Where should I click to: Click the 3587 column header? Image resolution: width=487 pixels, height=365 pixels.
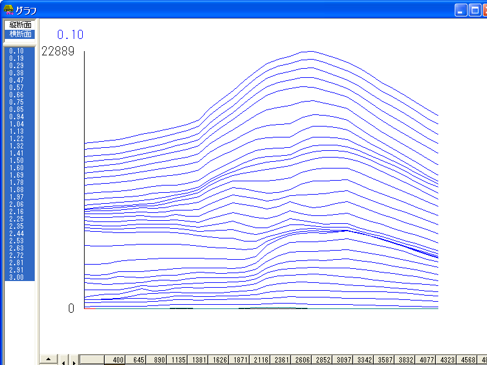384,360
